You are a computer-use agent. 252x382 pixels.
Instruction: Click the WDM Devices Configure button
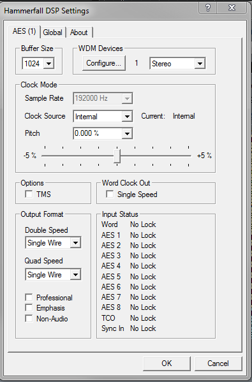tap(103, 63)
